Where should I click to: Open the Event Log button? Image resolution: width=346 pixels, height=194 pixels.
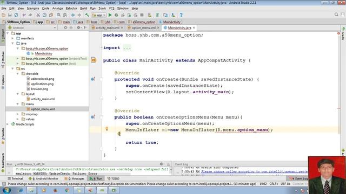(299, 178)
